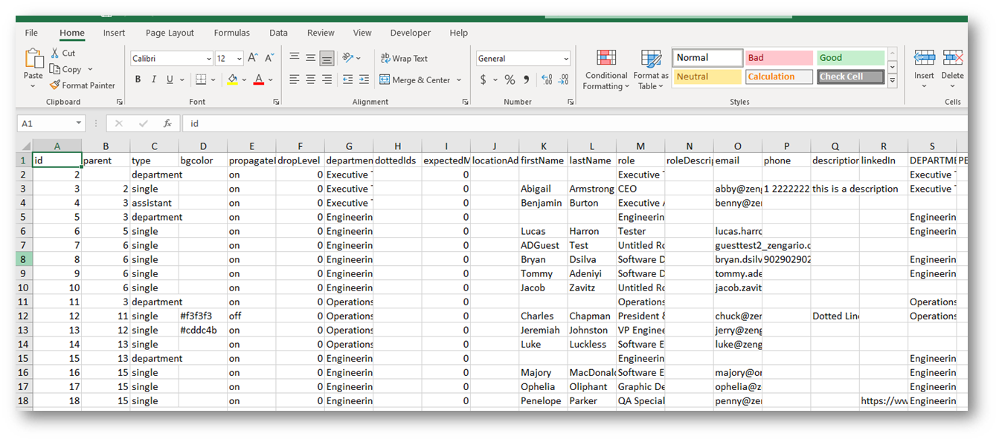Expand the Name Box dropdown arrow

79,123
